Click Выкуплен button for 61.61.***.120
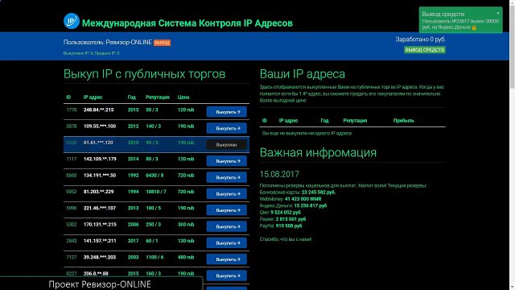515x290 pixels. (227, 145)
